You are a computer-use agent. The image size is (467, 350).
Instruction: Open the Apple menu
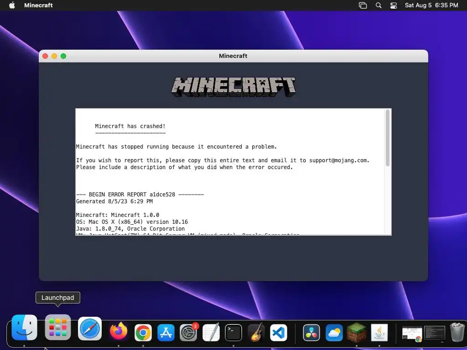(x=12, y=5)
